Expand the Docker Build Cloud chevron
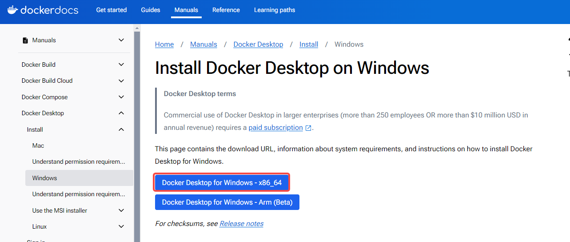The image size is (570, 242). [x=121, y=81]
